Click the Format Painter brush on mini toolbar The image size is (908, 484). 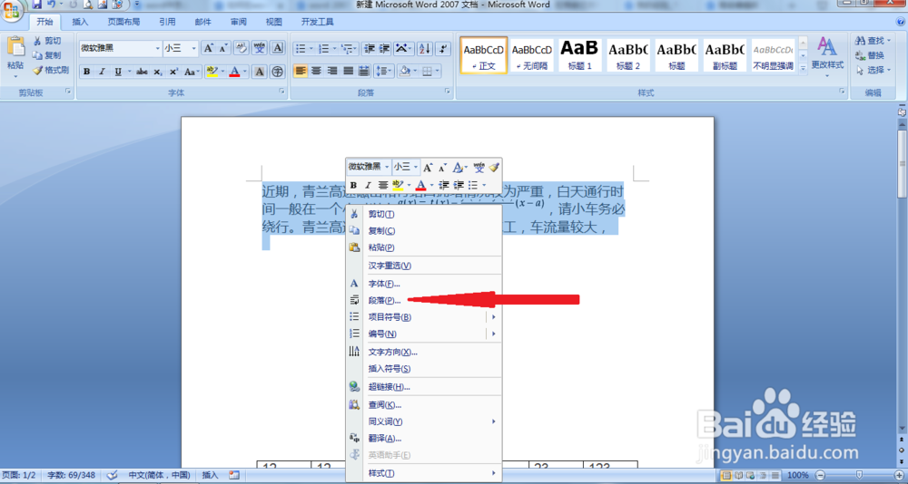(x=493, y=168)
